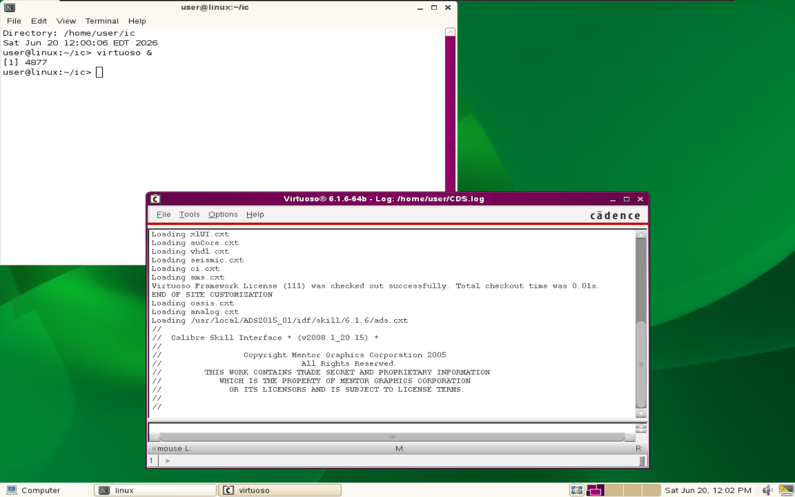Click the 'Virtuoso Framework License' log line
Viewport: 795px width, 497px height.
coord(375,286)
